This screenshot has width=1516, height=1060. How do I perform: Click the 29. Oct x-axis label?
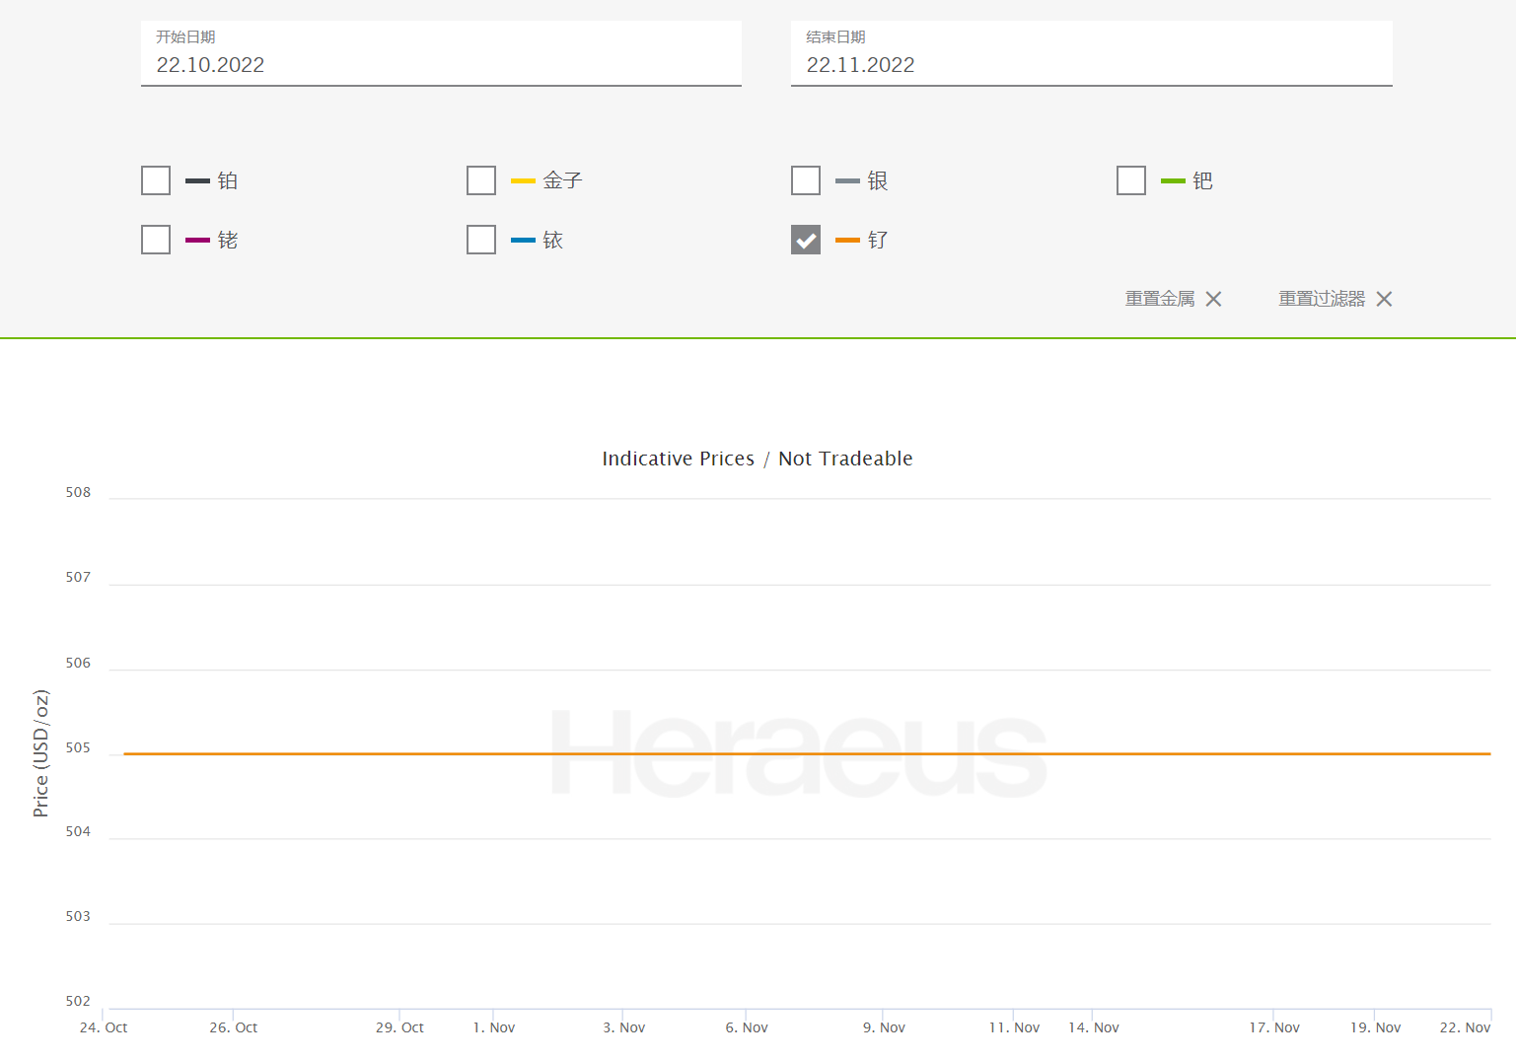pyautogui.click(x=399, y=1027)
